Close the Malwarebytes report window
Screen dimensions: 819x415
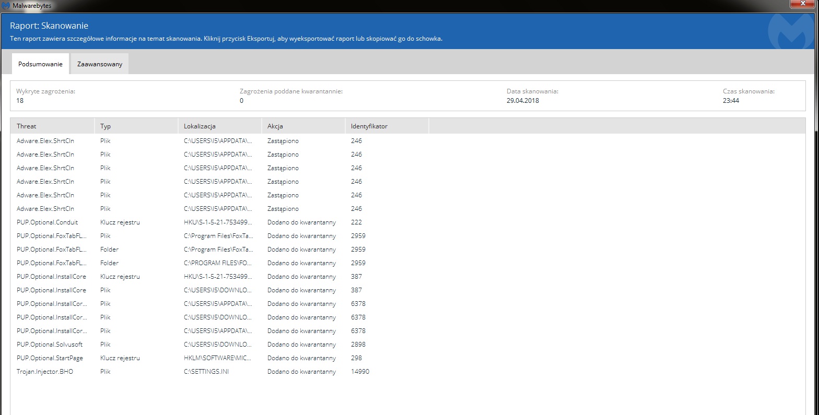803,4
